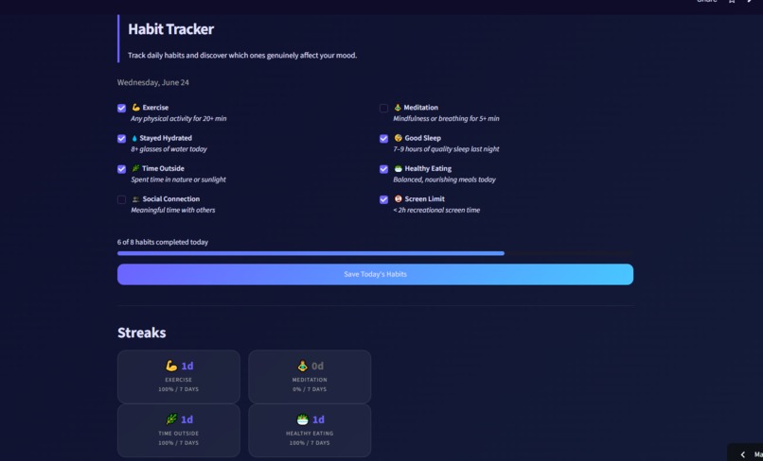Click 'Meaningful time with others' description

click(173, 210)
